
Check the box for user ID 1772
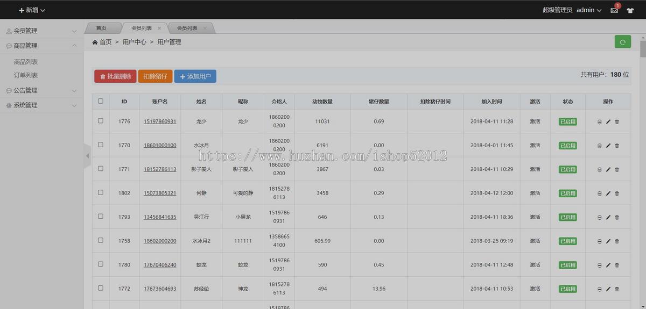coord(101,288)
